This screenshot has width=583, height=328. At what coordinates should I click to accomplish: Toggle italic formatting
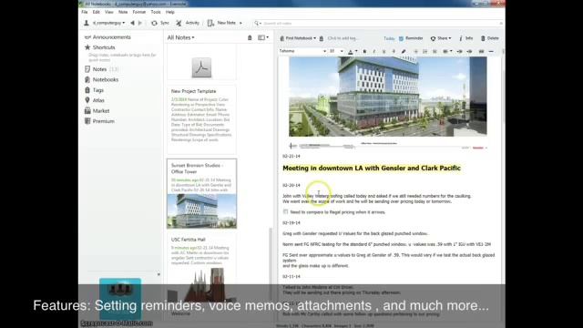[374, 52]
